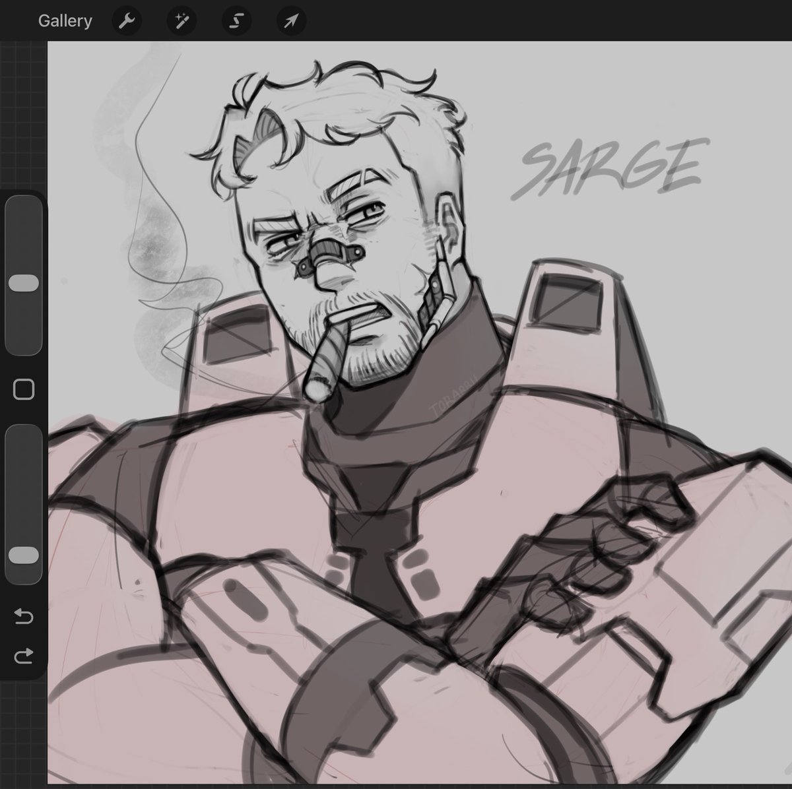Select the Transform arrow icon
Viewport: 792px width, 789px height.
pyautogui.click(x=290, y=20)
